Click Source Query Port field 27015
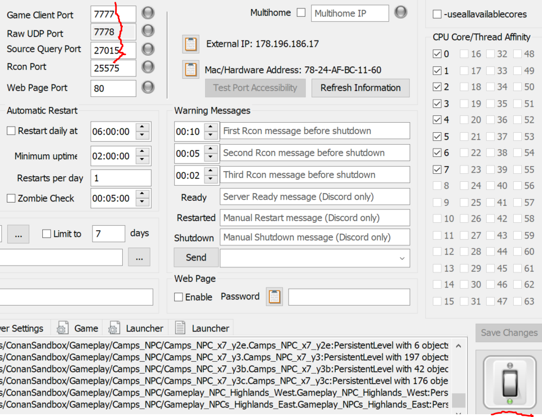 click(x=113, y=51)
